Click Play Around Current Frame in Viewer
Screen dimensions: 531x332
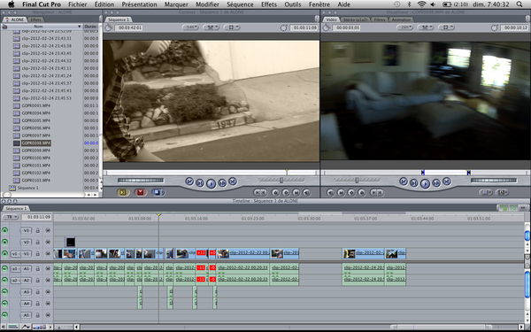pos(436,183)
